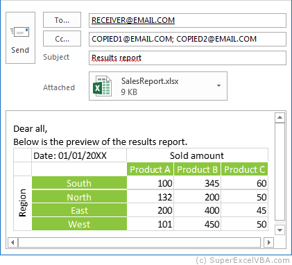Click the Product C column header
Screen dimensions: 292x265
pyautogui.click(x=245, y=169)
